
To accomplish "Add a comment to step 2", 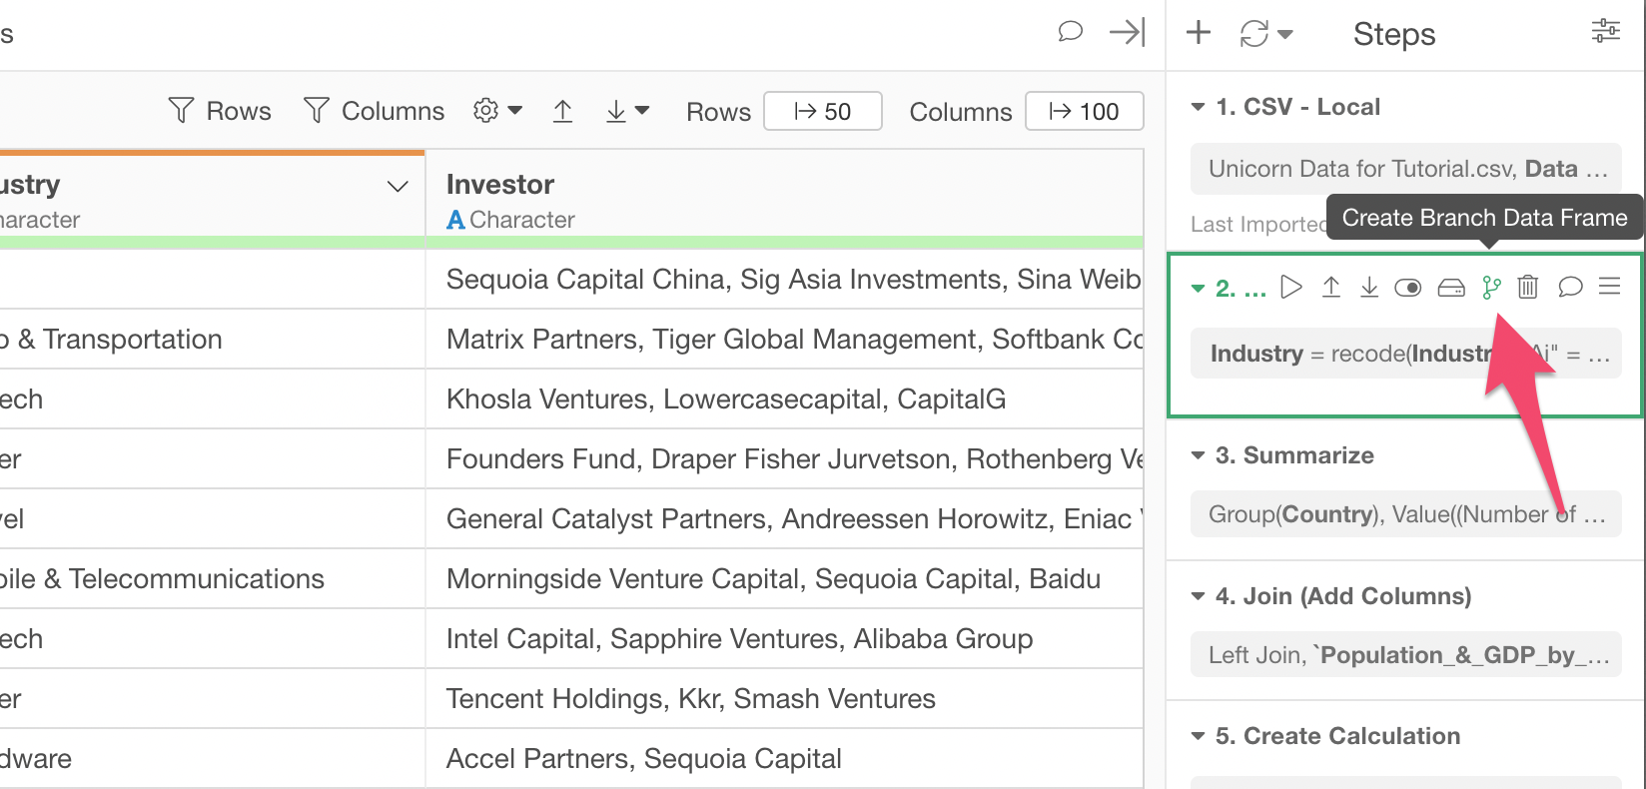I will click(x=1569, y=288).
